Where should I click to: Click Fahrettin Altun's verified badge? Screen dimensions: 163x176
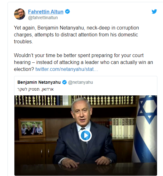coord(67,12)
